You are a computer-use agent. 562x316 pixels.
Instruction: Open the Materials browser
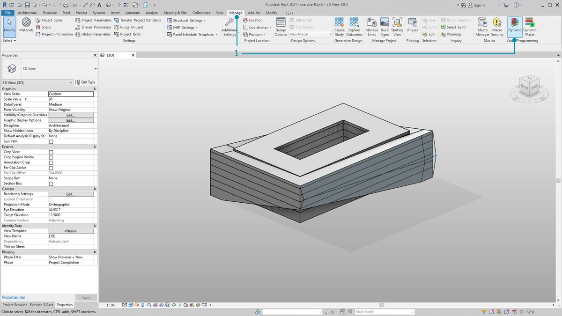point(26,25)
